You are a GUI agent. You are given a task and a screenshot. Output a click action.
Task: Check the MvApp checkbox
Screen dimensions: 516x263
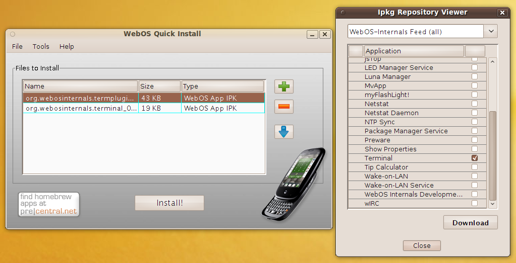click(475, 85)
